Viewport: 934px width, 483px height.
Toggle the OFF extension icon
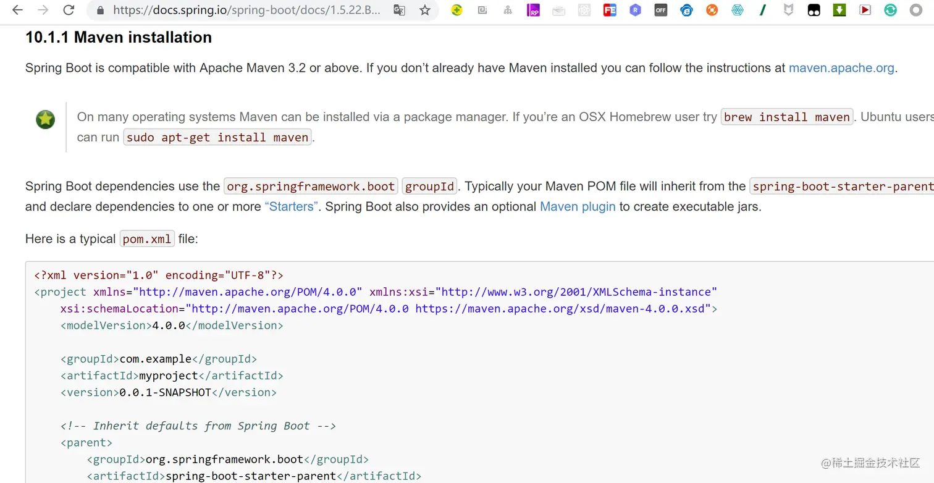point(661,10)
